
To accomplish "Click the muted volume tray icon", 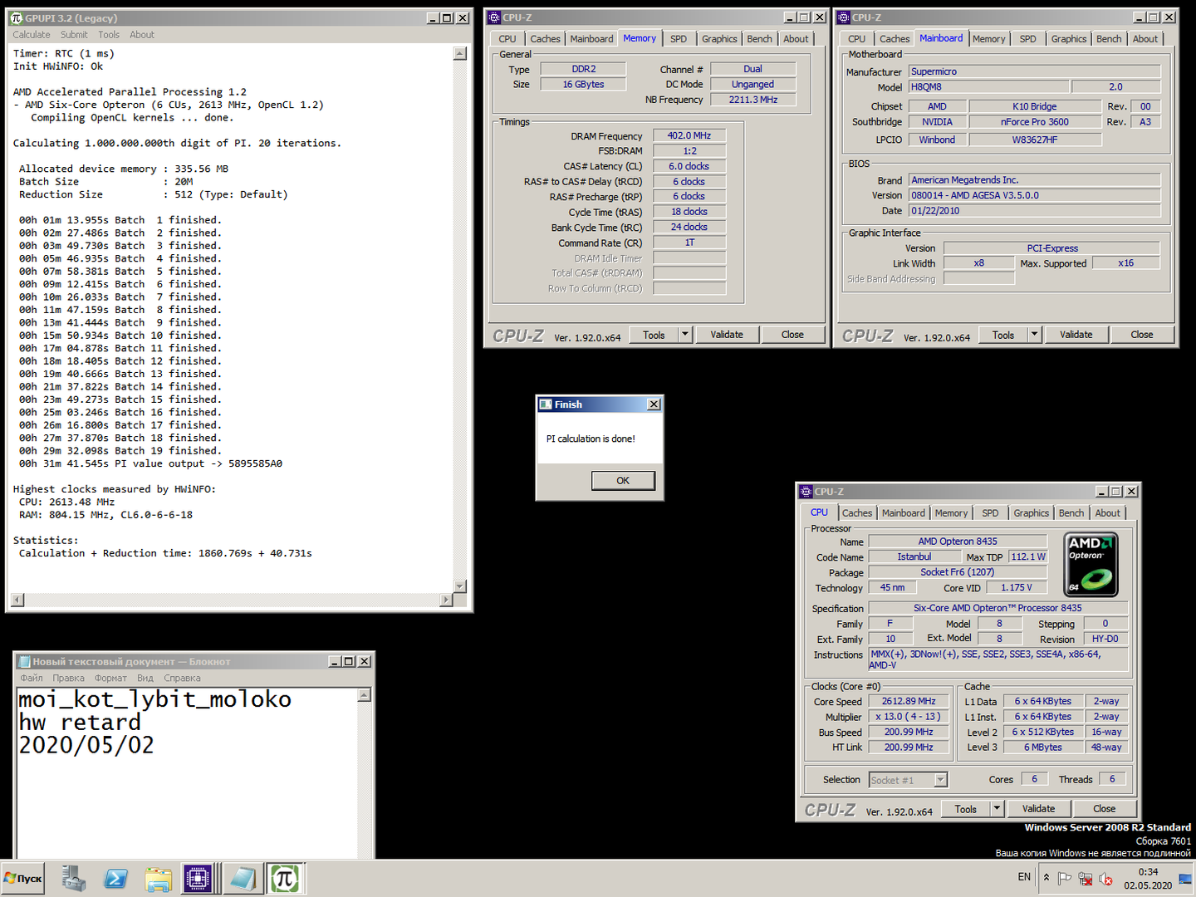I will [x=1105, y=878].
